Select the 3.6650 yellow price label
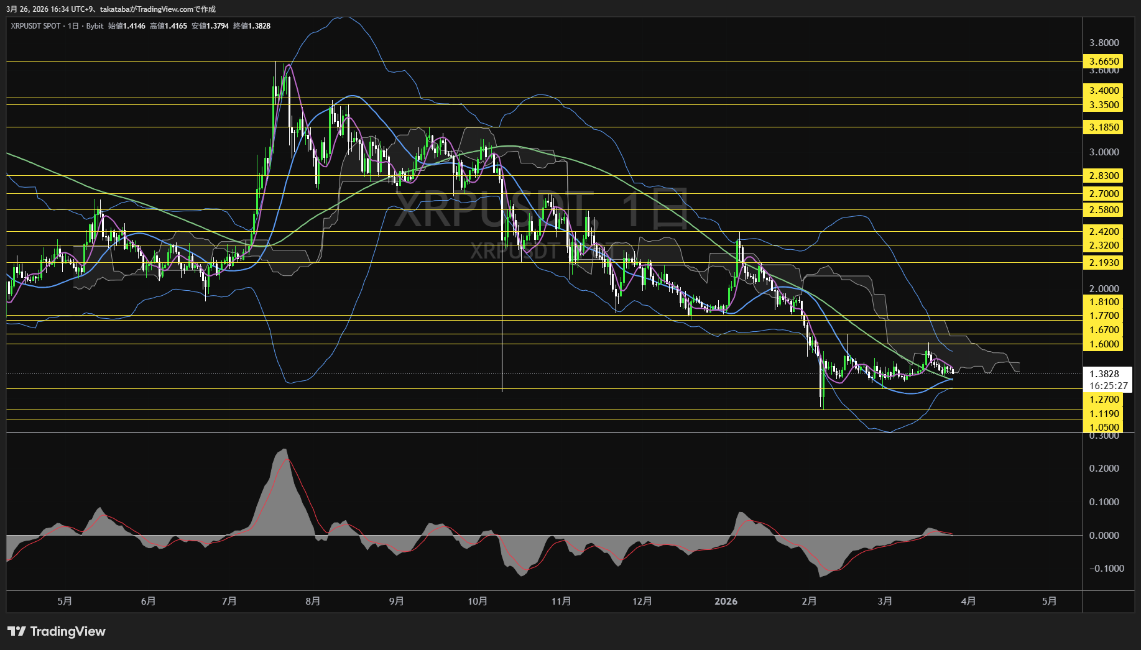Viewport: 1141px width, 650px height. pyautogui.click(x=1104, y=61)
